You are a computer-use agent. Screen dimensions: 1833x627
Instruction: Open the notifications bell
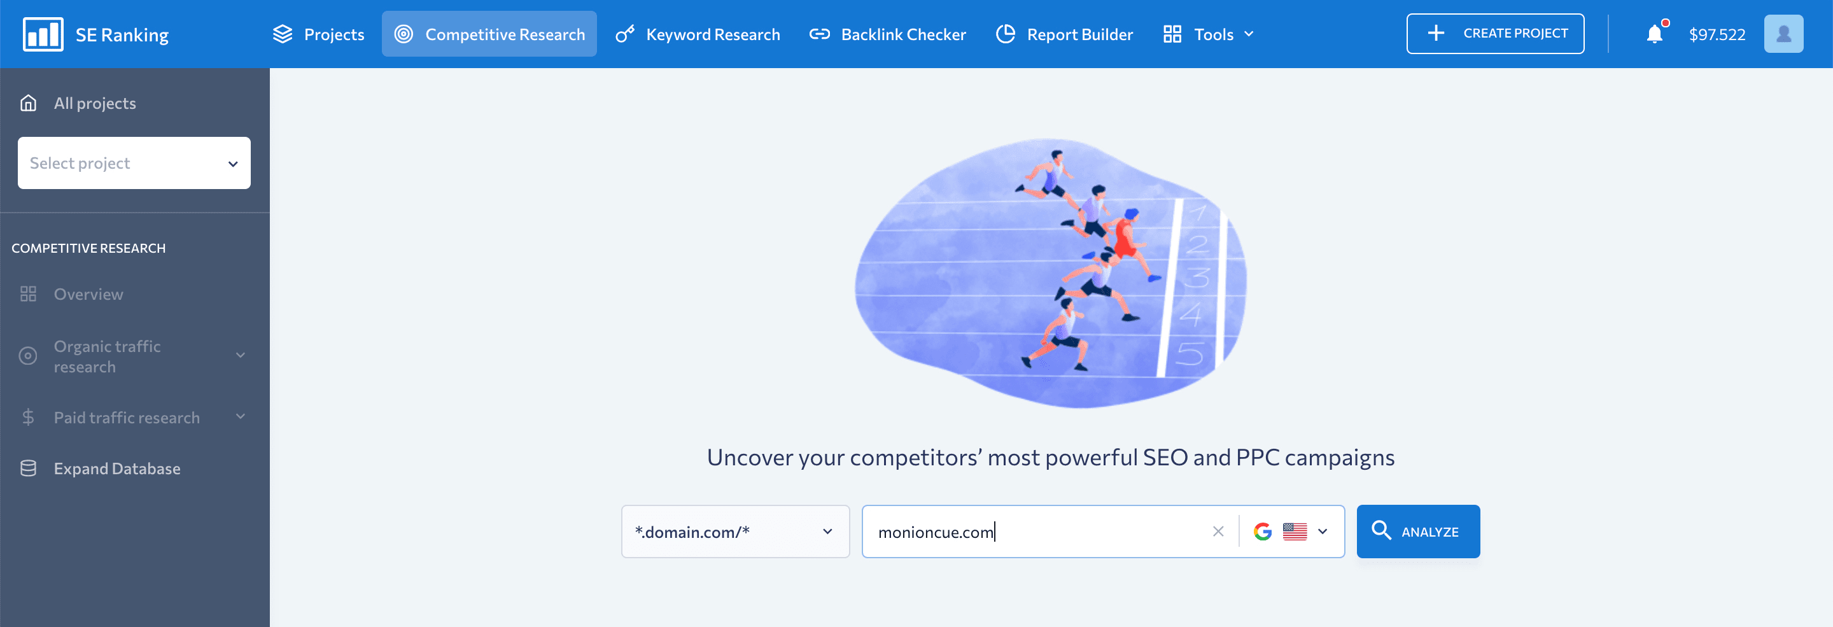tap(1654, 34)
